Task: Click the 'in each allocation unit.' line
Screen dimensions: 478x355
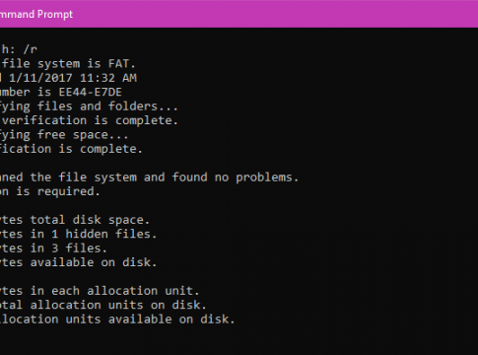Action: 114,291
